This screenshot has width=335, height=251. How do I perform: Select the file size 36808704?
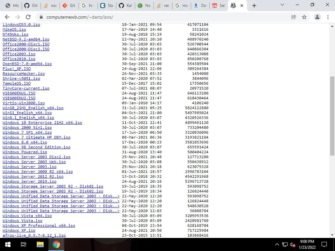click(199, 211)
